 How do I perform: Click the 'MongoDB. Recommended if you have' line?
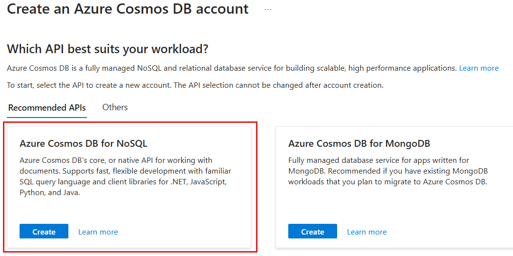388,171
